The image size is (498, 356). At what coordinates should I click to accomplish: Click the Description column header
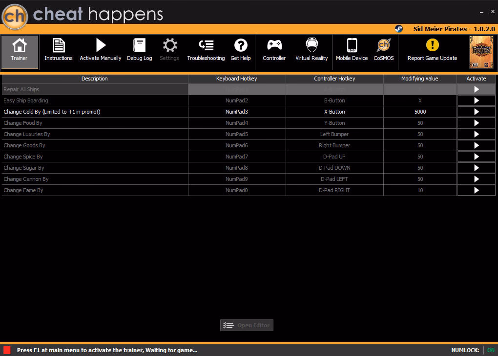[x=95, y=79]
